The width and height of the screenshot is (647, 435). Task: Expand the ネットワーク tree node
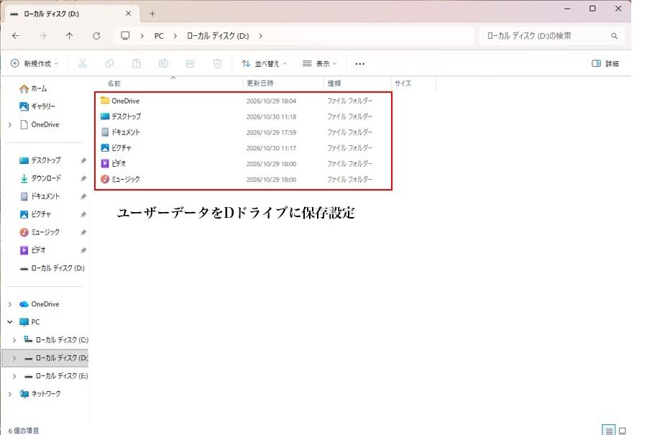point(10,394)
